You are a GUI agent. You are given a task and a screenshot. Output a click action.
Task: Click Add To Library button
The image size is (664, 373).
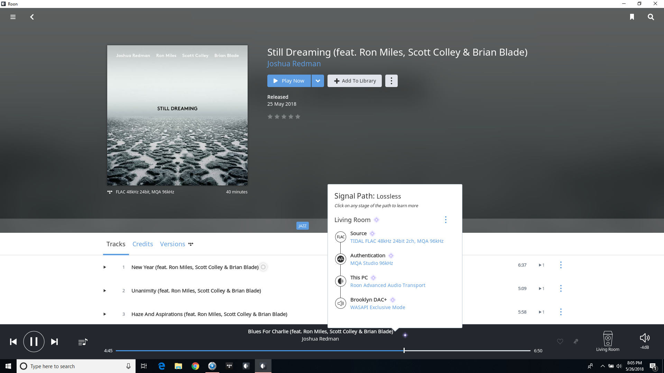(x=354, y=81)
